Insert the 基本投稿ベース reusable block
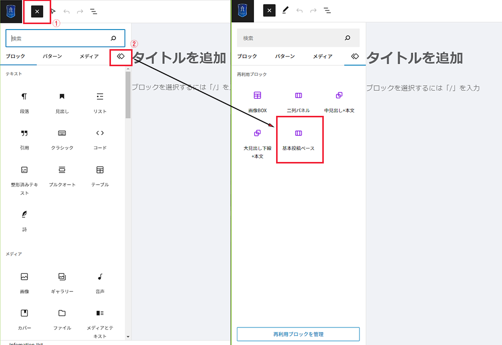The height and width of the screenshot is (345, 502). [x=298, y=140]
